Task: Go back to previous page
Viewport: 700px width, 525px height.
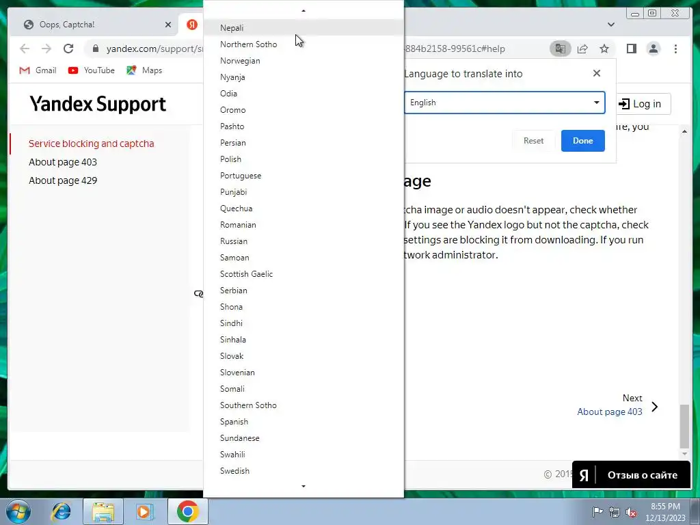Action: point(25,49)
